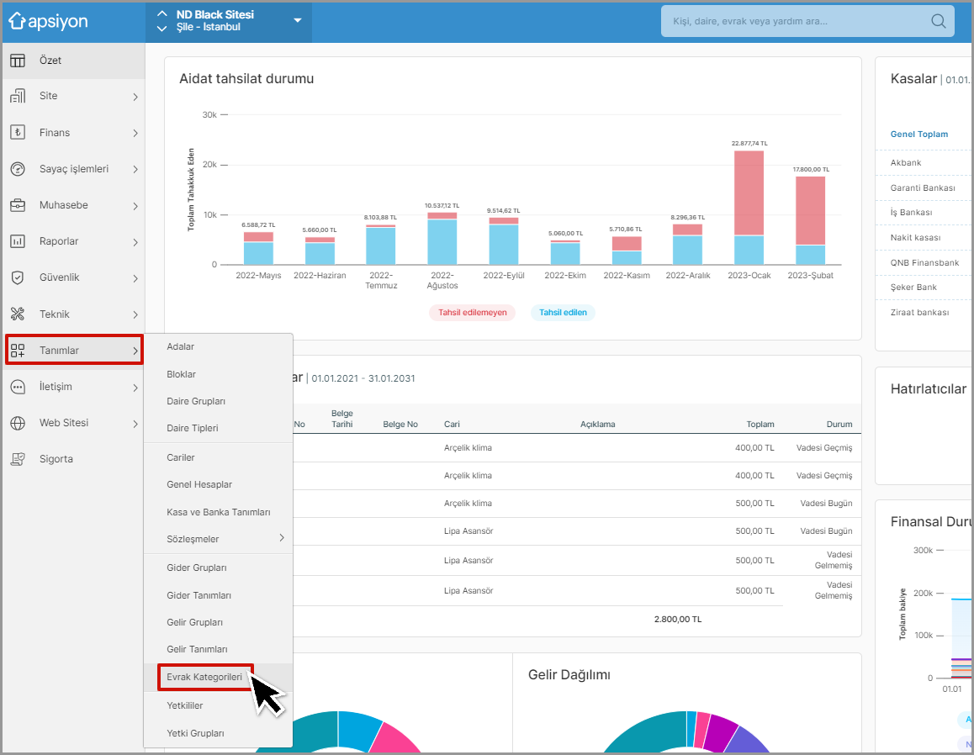Select Garanti Bankası row in Kasalar
Viewport: 974px width, 755px height.
click(923, 187)
